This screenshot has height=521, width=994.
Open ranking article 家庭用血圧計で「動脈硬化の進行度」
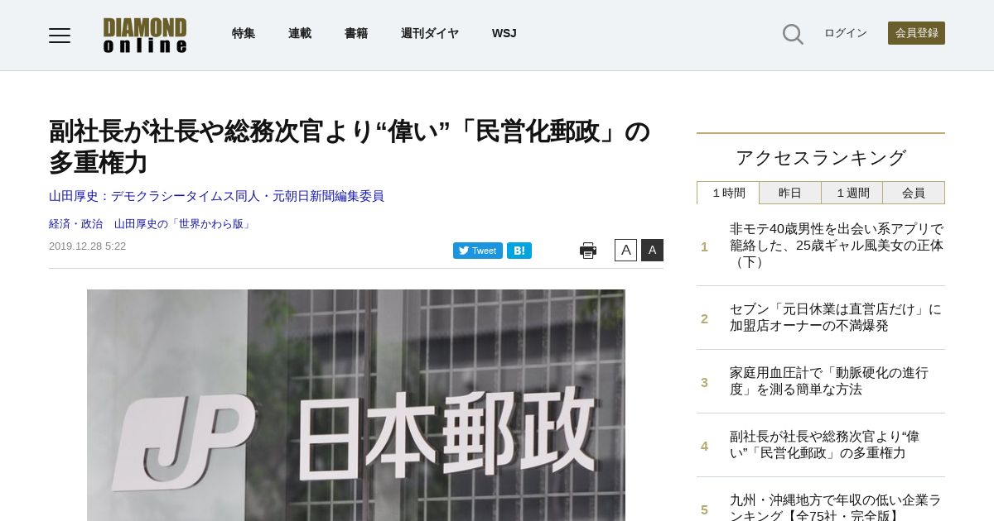[829, 381]
